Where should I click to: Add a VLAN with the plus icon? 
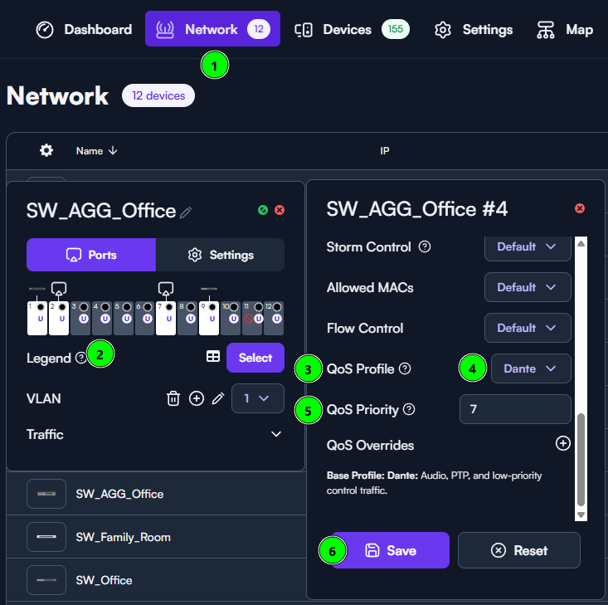pos(197,398)
